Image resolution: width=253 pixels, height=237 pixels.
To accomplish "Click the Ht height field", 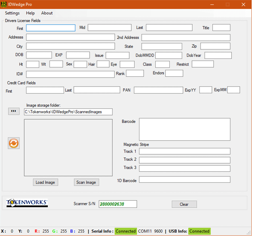I will click(x=32, y=64).
